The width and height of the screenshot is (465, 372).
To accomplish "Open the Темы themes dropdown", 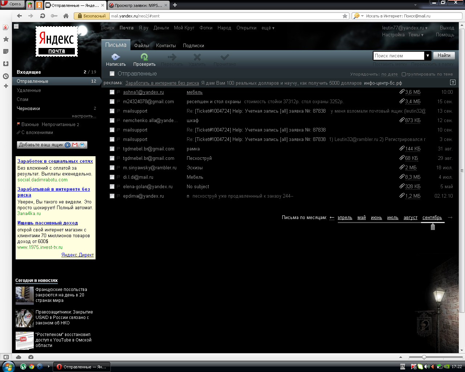I will [x=416, y=35].
